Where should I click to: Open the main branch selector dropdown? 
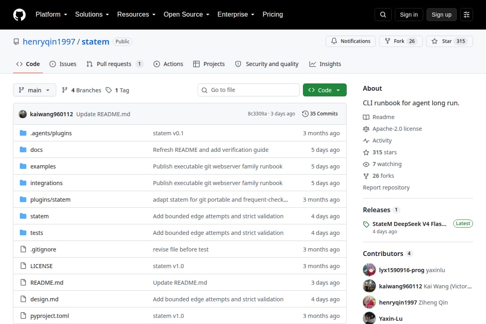tap(34, 90)
